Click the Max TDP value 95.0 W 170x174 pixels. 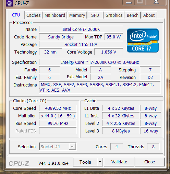click(113, 37)
